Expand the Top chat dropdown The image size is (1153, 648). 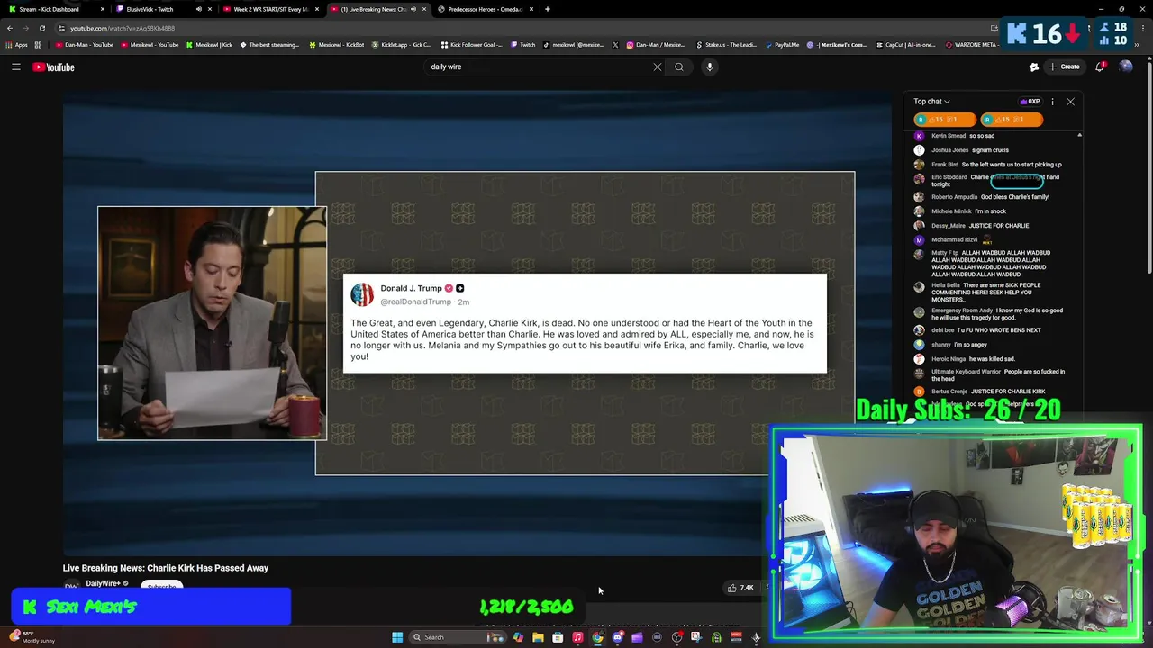(931, 102)
